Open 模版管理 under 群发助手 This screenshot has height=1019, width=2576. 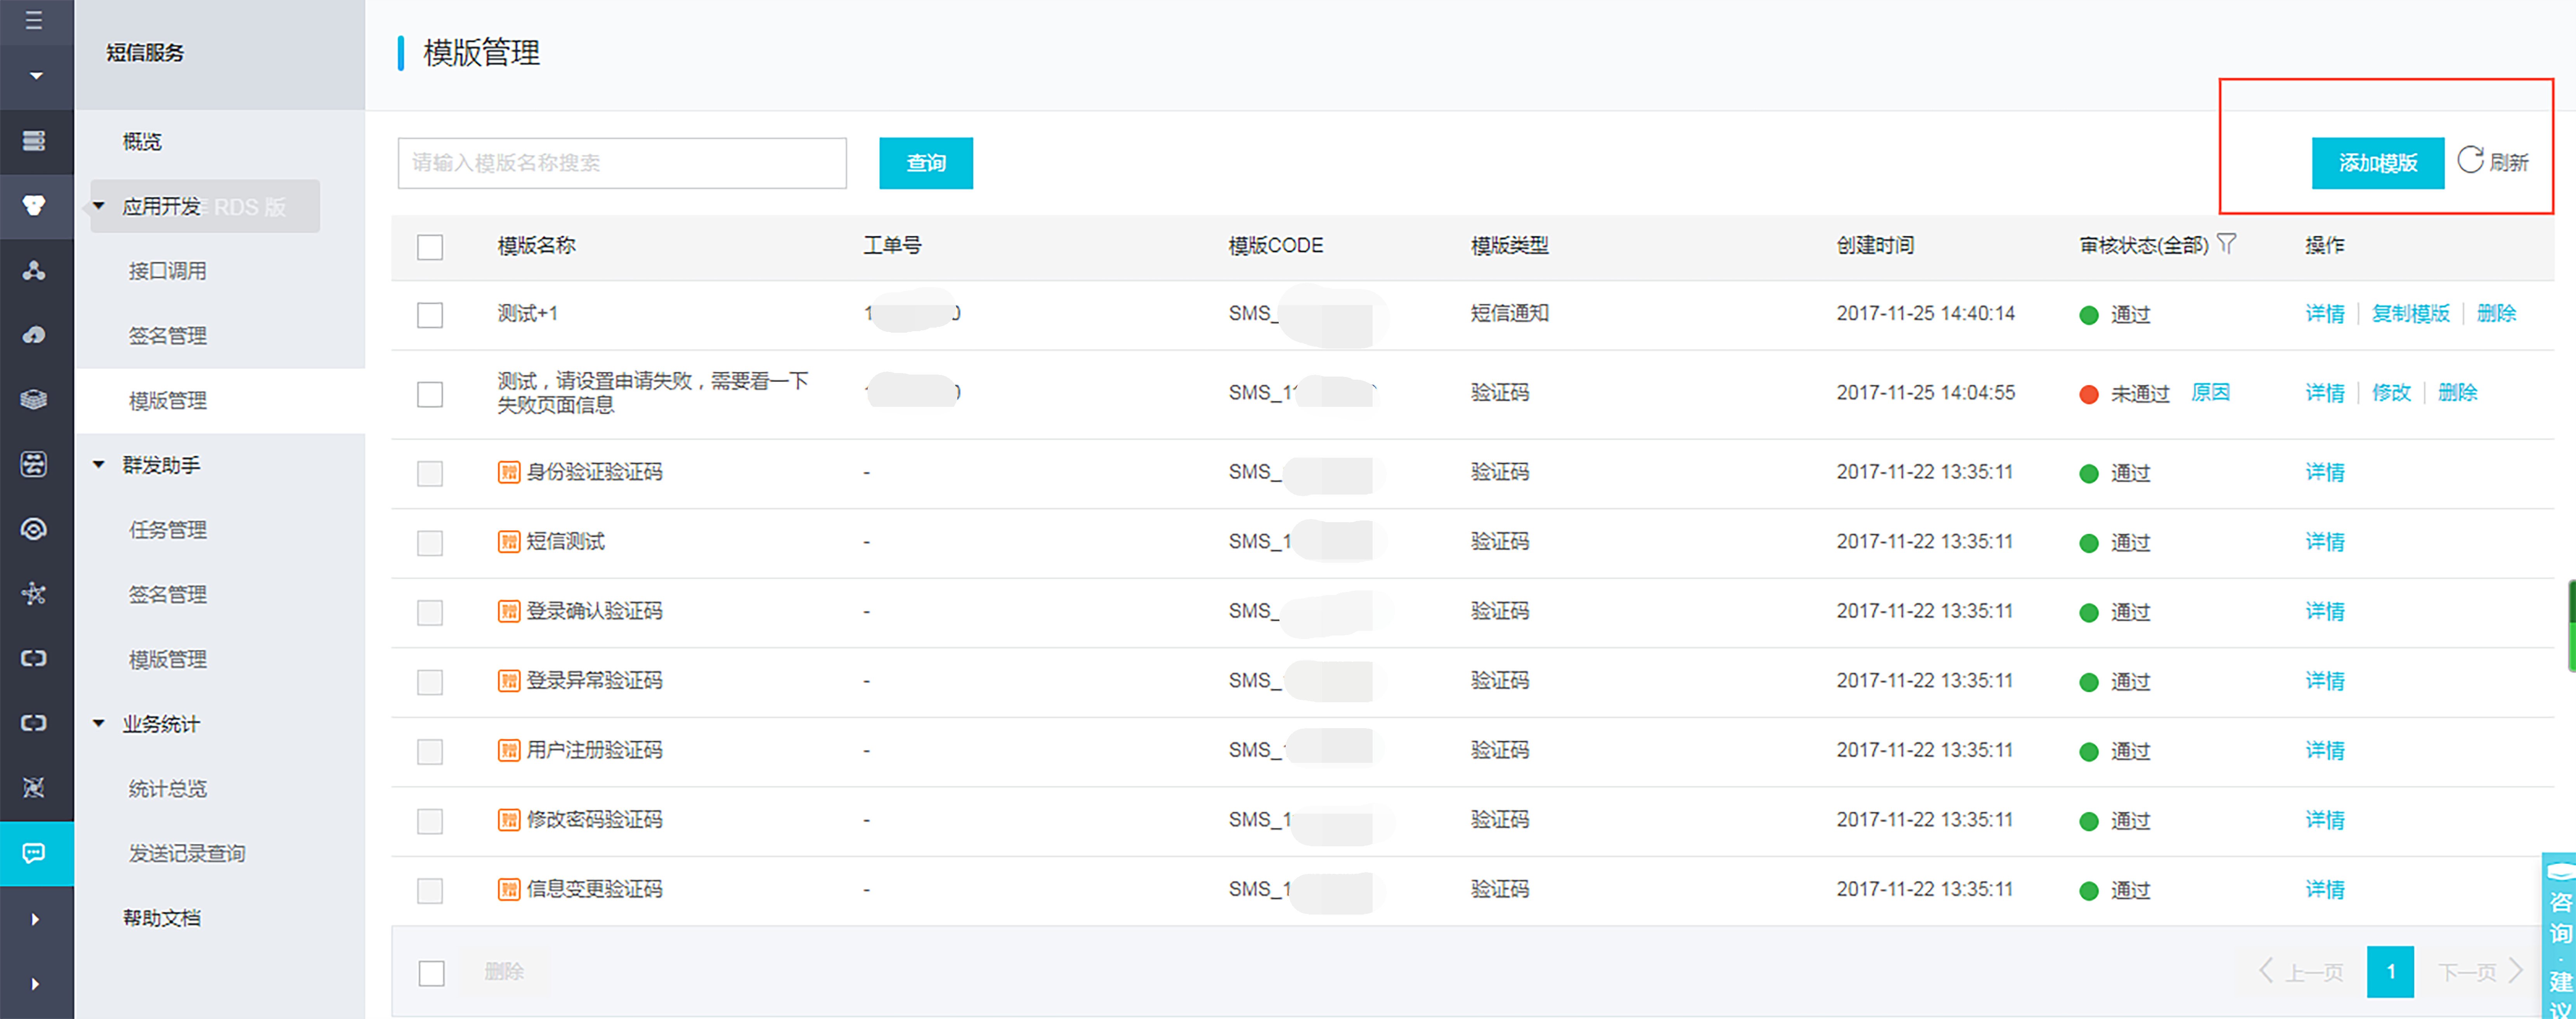pyautogui.click(x=168, y=659)
